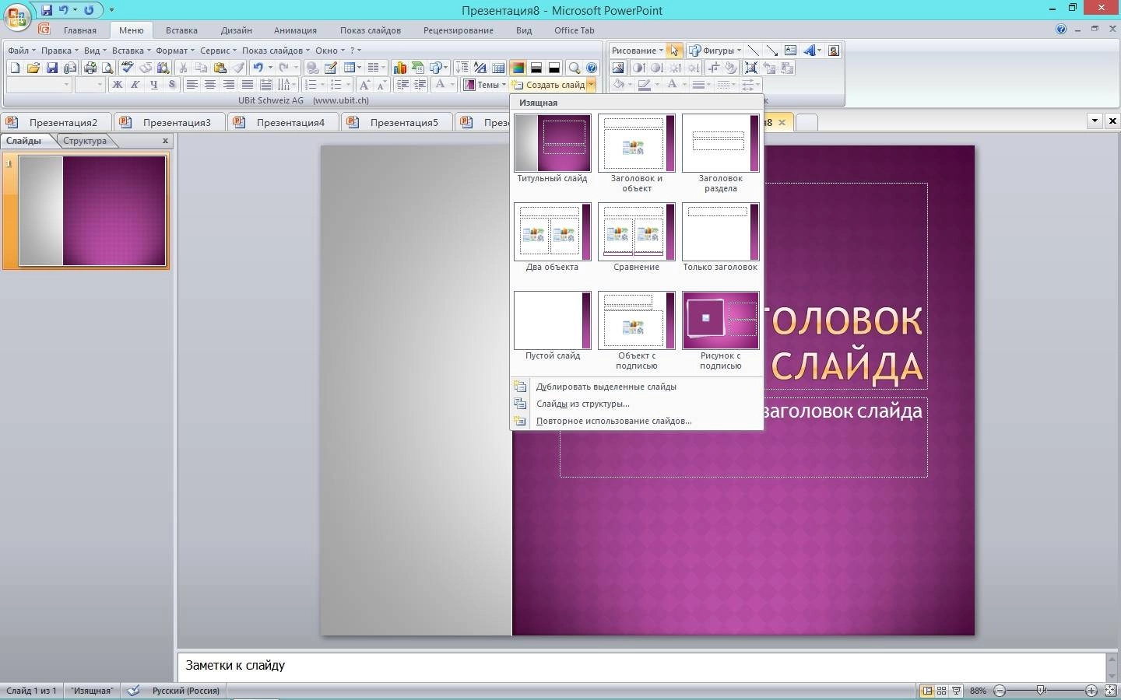Viewport: 1121px width, 700px height.
Task: Click the Open folder icon in classic toolbar
Action: coord(33,68)
